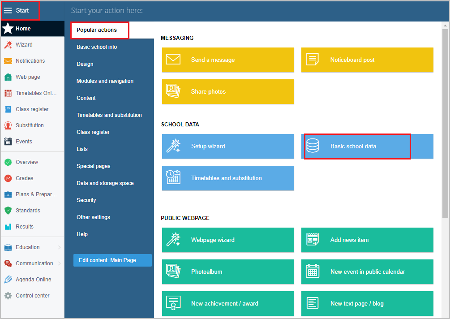This screenshot has width=450, height=319.
Task: Click the Substitution person icon
Action: click(x=8, y=125)
